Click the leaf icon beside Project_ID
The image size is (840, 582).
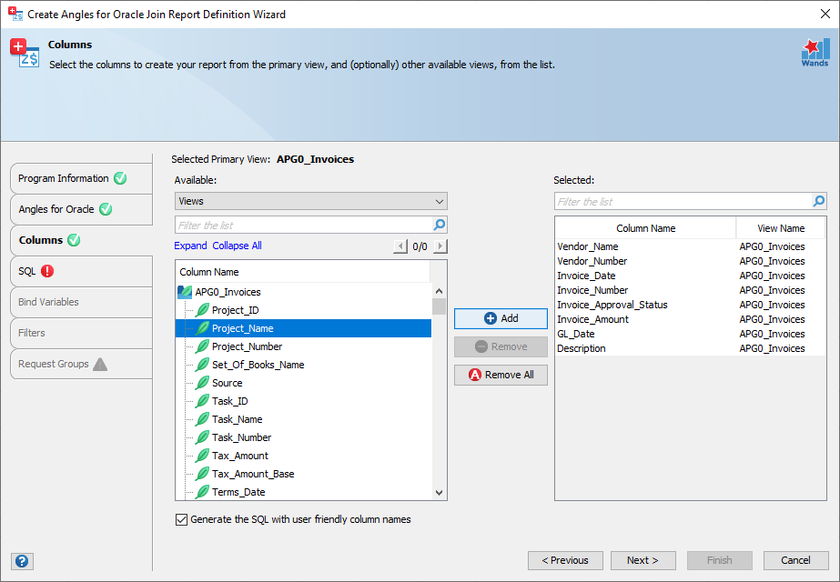pyautogui.click(x=202, y=310)
